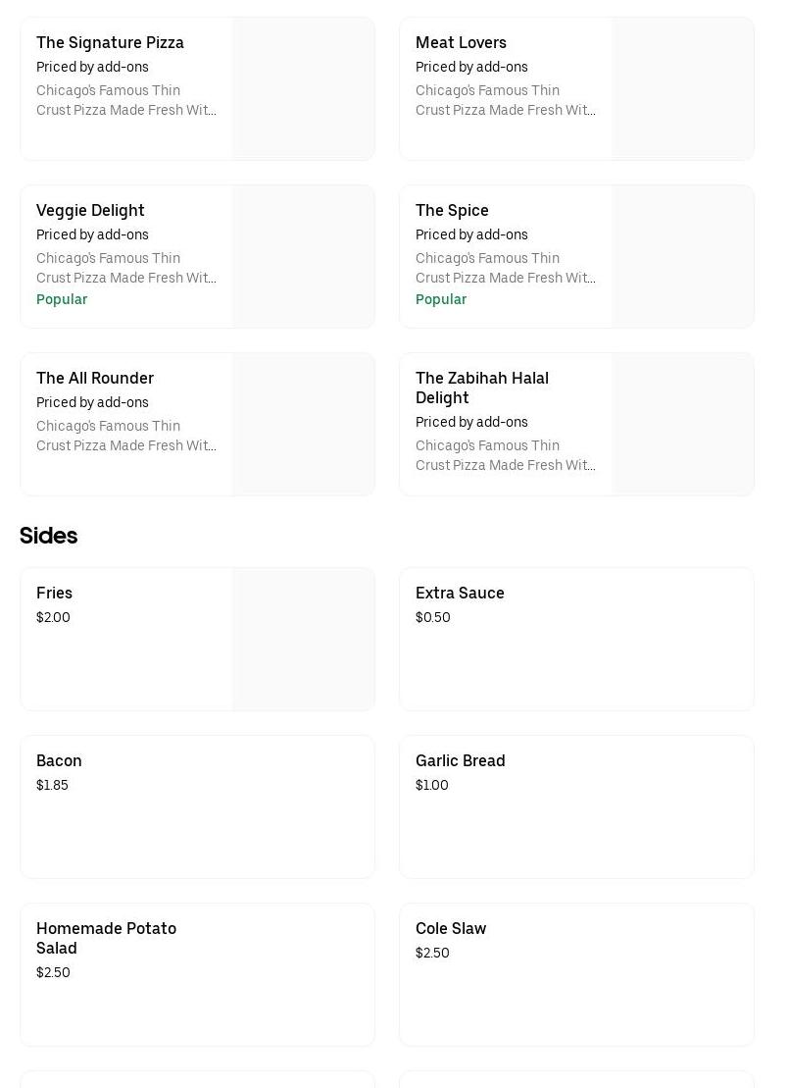Choose the Bacon side item
The width and height of the screenshot is (788, 1088).
coord(59,761)
